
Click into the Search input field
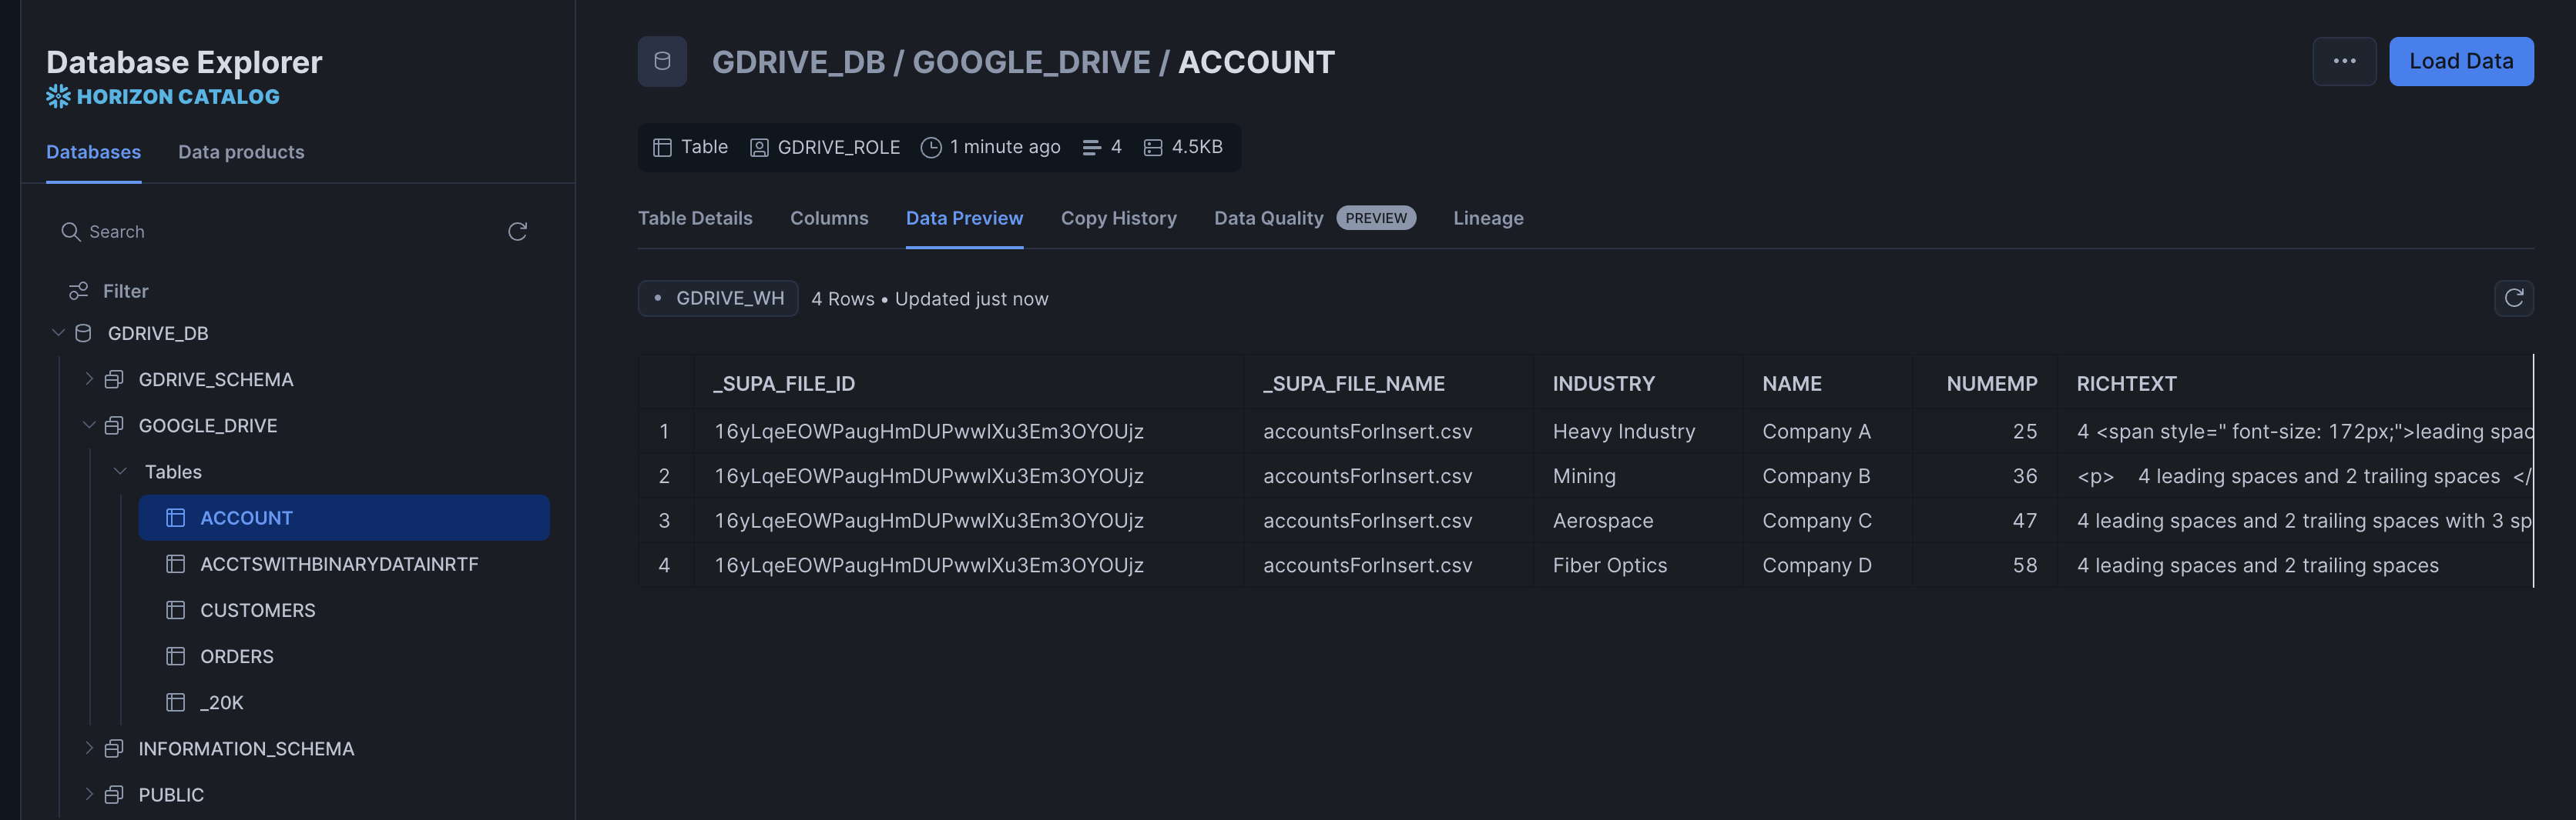(x=280, y=232)
